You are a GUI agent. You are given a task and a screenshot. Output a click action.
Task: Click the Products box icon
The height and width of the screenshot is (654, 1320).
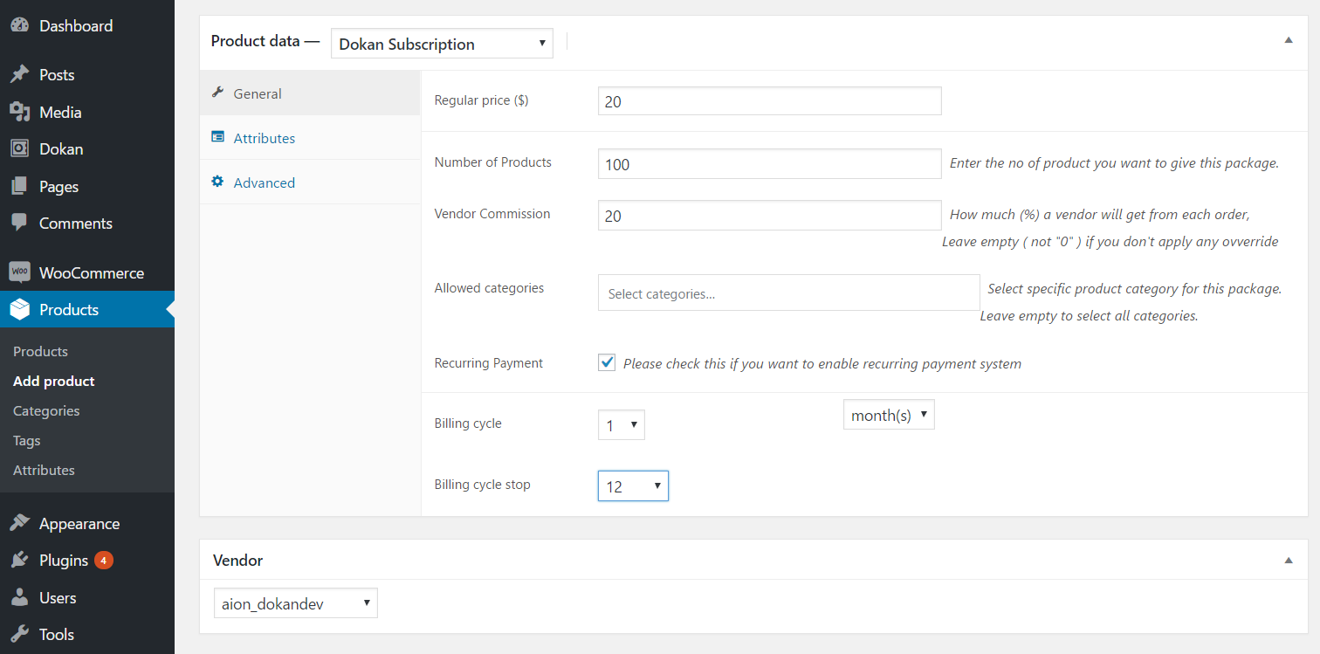pyautogui.click(x=19, y=309)
